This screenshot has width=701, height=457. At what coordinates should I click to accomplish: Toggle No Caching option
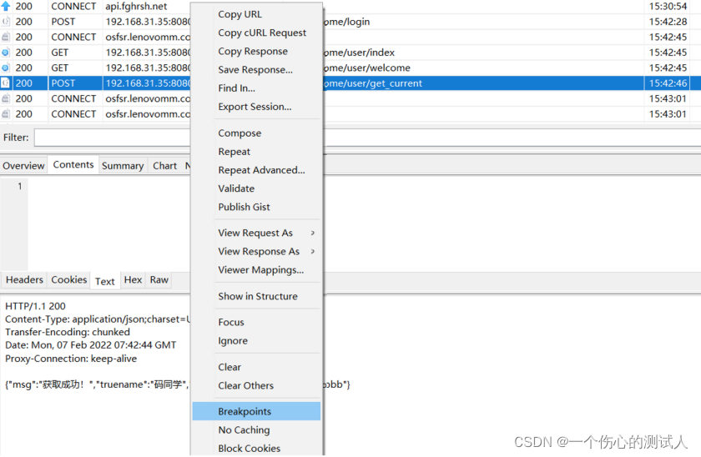click(244, 429)
